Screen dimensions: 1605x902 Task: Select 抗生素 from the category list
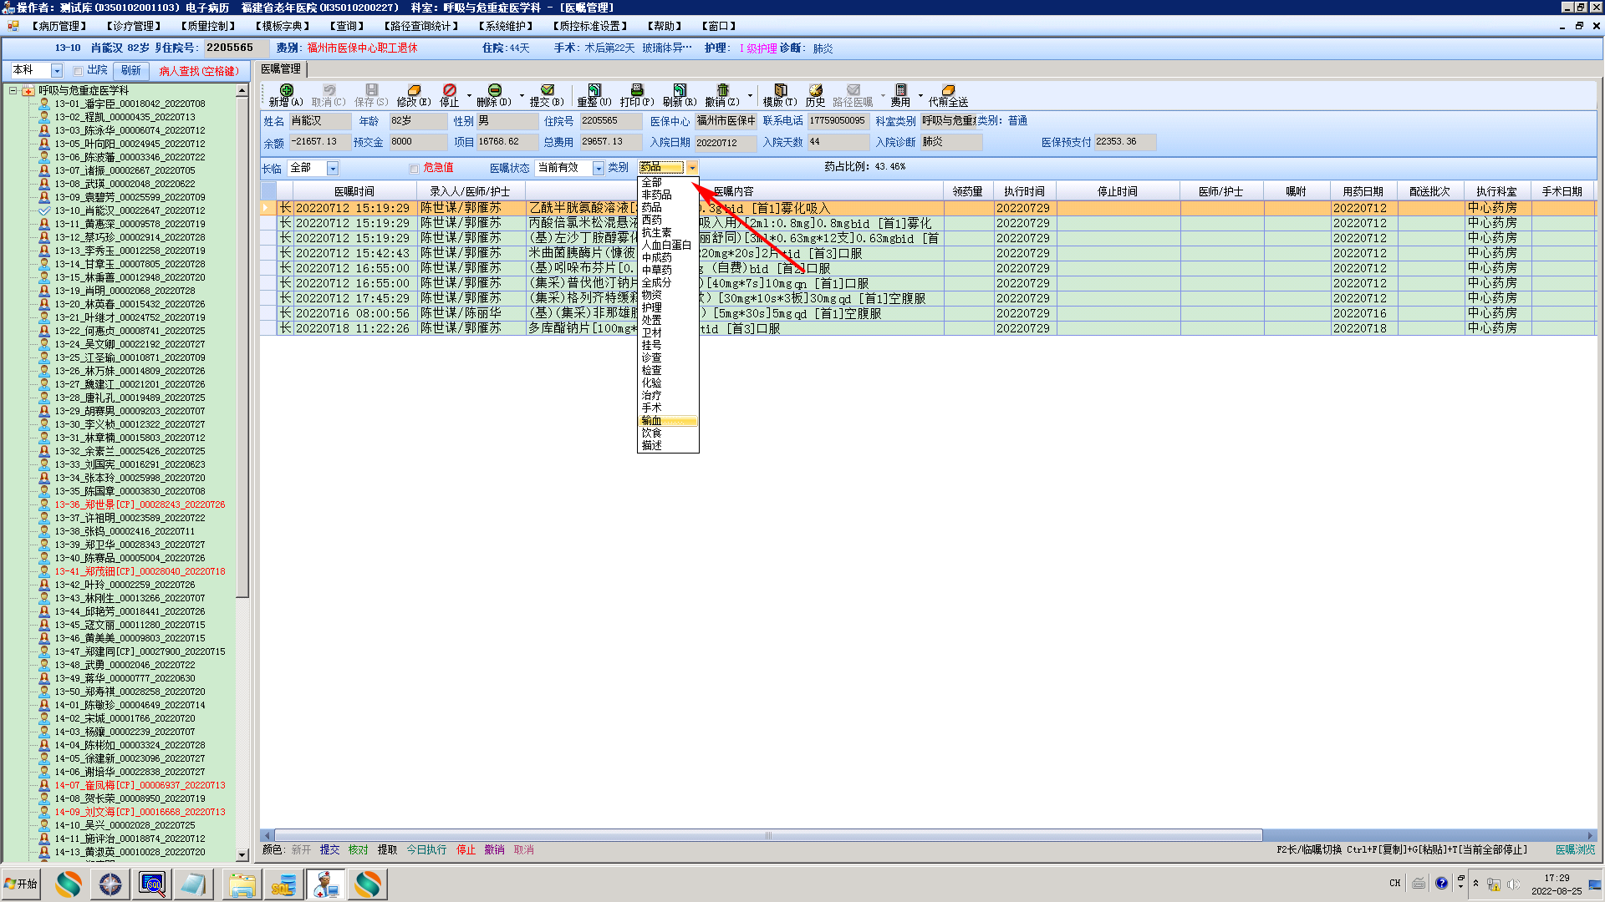point(656,232)
